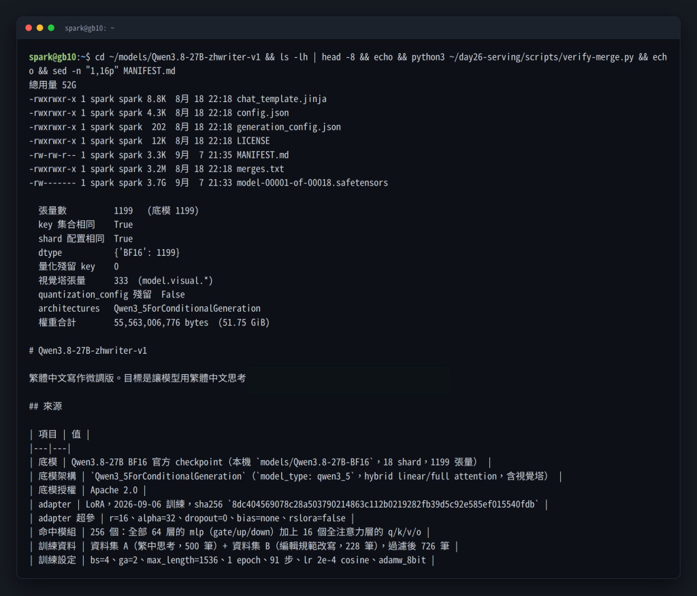Click the shard 配置相同 row

(x=85, y=239)
